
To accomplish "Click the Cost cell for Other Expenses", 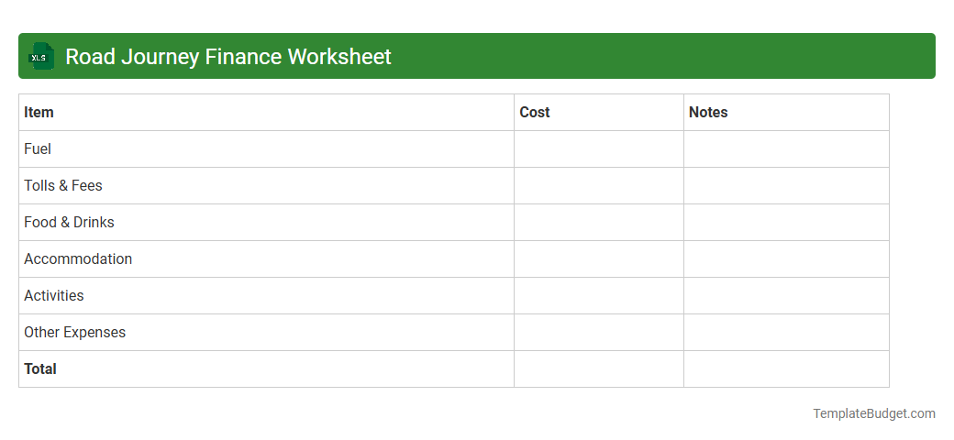I will click(599, 333).
